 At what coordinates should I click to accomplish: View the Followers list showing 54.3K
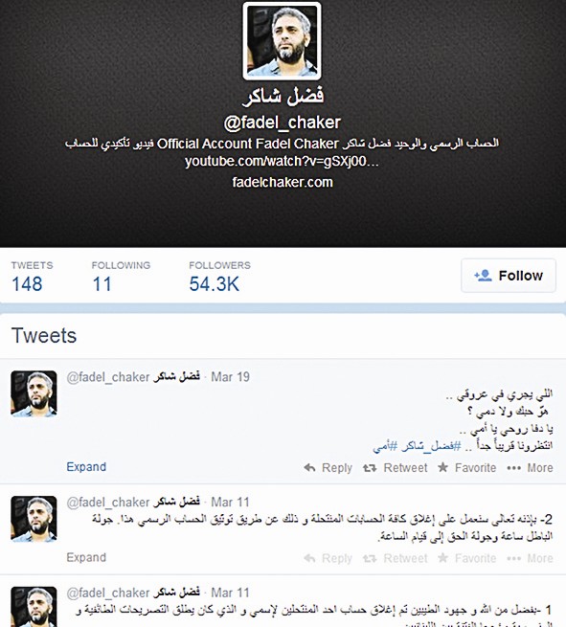click(219, 276)
